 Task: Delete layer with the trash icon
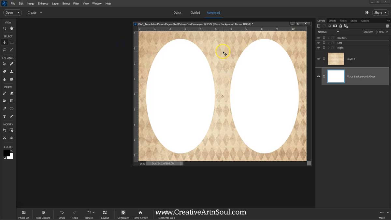[387, 26]
